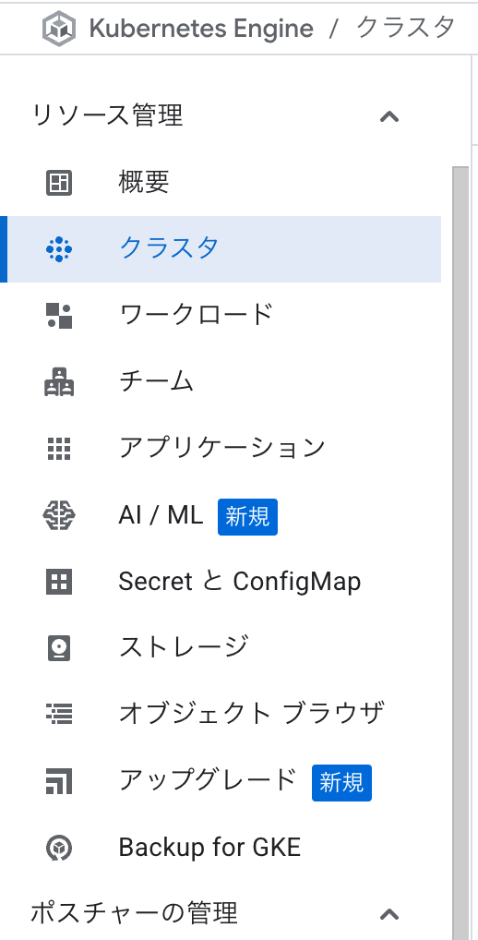The height and width of the screenshot is (940, 478).
Task: Click the sidebar vertical scrollbar
Action: pos(460,551)
